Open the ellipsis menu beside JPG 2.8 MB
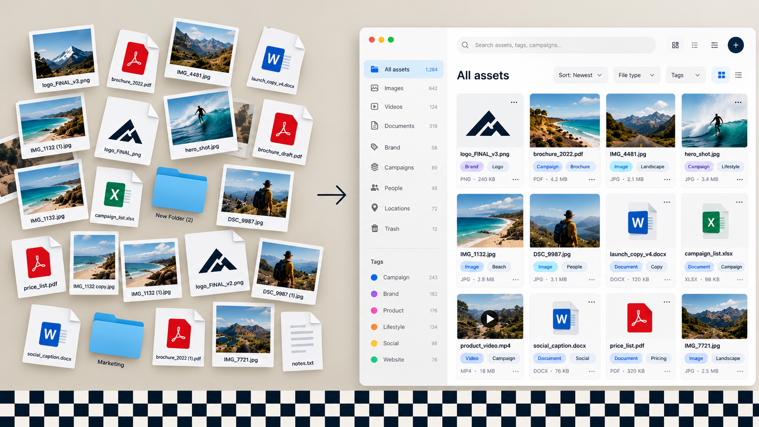Viewport: 759px width, 427px height. pos(515,280)
